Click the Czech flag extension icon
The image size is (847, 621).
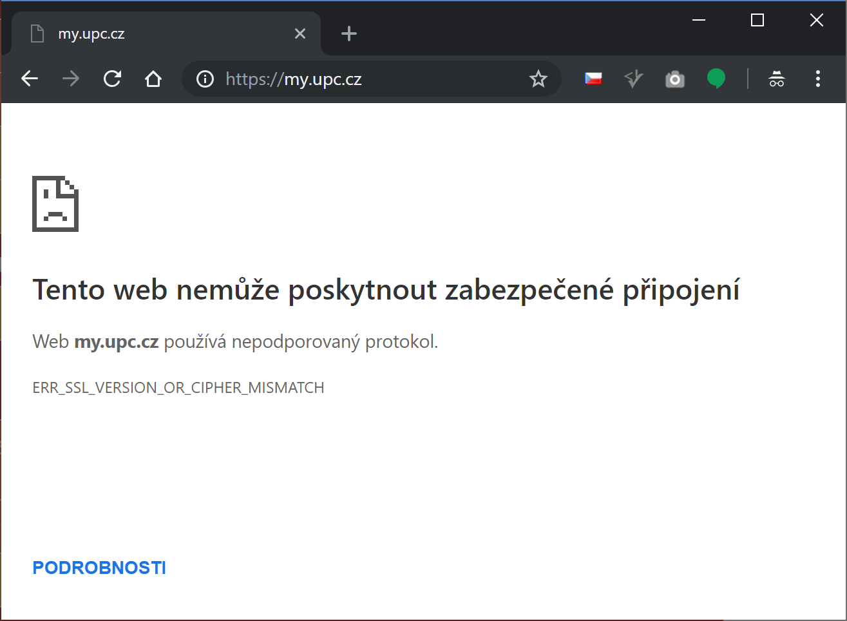(593, 79)
